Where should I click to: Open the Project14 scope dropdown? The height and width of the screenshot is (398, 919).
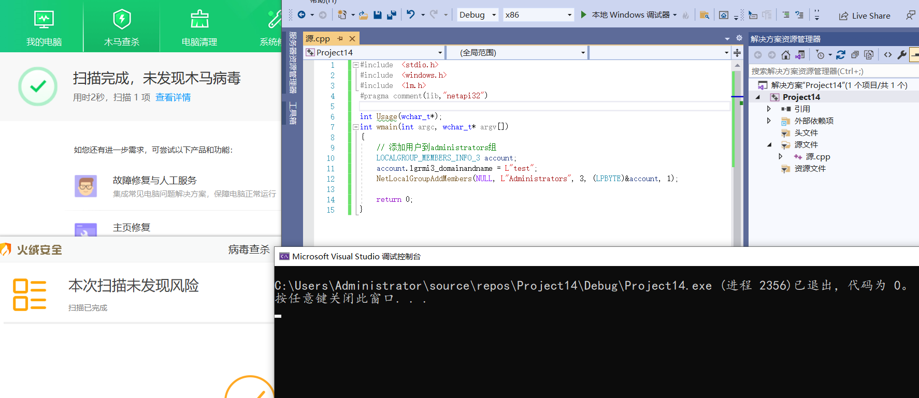[374, 52]
